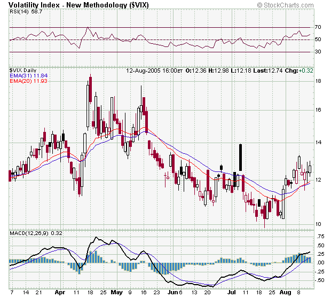
Task: Click the low value 'L:12.18'
Action: 241,70
